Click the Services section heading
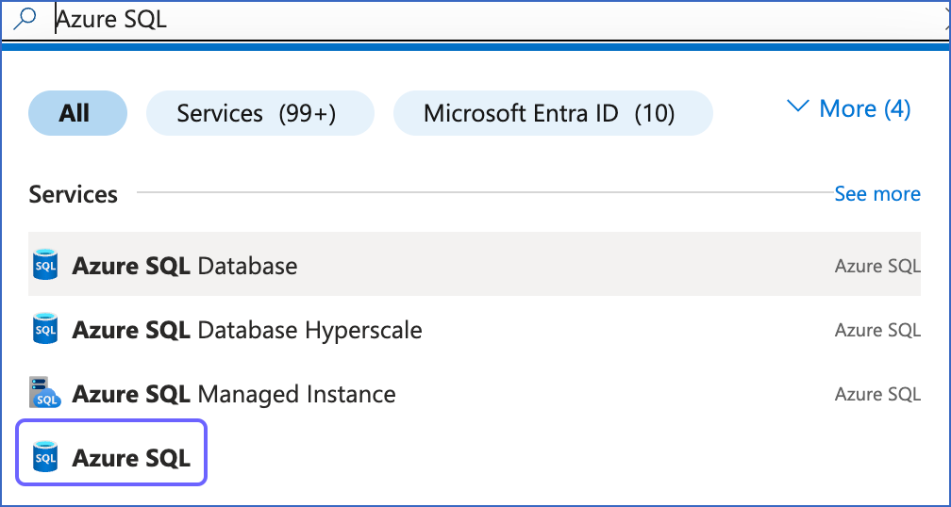Viewport: 951px width, 507px height. pos(73,194)
